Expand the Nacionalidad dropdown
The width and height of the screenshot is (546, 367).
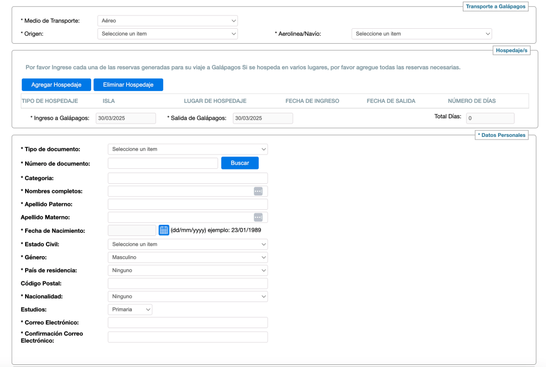(188, 296)
